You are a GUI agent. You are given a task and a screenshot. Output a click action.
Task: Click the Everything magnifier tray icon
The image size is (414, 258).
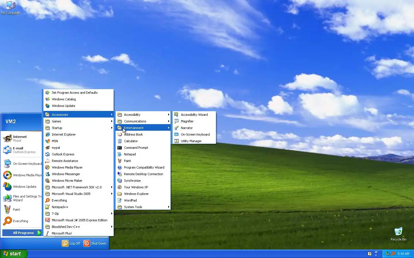point(393,254)
